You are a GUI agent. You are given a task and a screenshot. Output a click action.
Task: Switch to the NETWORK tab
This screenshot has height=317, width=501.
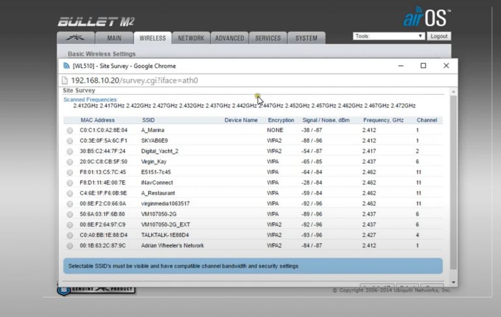pos(191,38)
